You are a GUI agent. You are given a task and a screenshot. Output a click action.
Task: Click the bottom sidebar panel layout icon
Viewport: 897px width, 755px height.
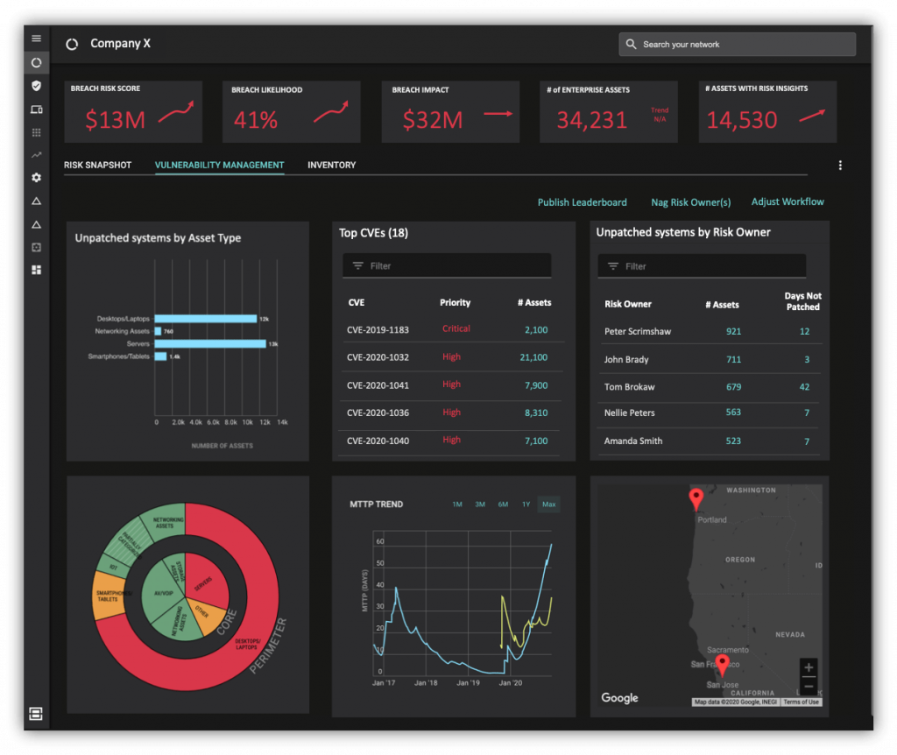35,713
